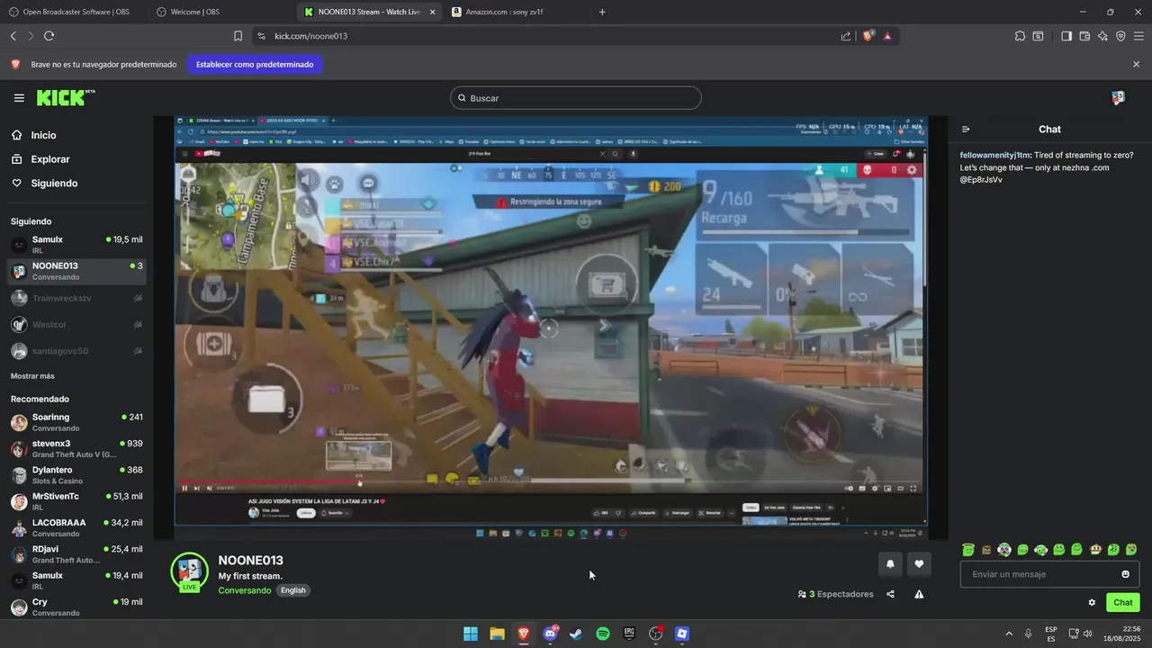Open recommended channel stevenx3

[76, 448]
